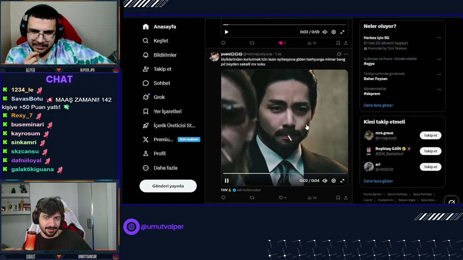The height and width of the screenshot is (260, 463).
Task: Open options for #deprem trend
Action: 439,89
